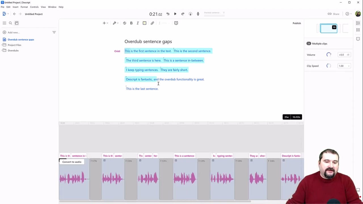Apply strikethrough formatting

click(x=124, y=23)
